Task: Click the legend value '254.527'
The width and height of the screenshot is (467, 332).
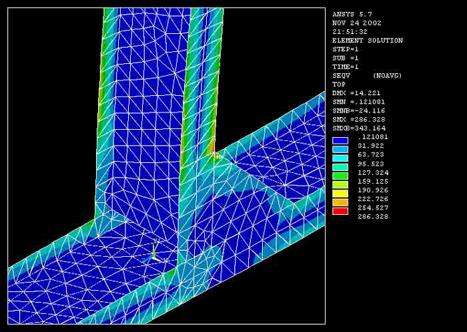Action: 373,208
